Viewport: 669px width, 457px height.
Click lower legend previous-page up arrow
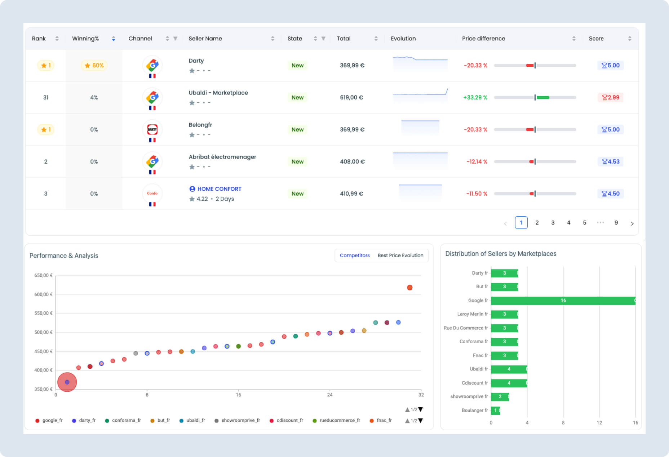[407, 421]
